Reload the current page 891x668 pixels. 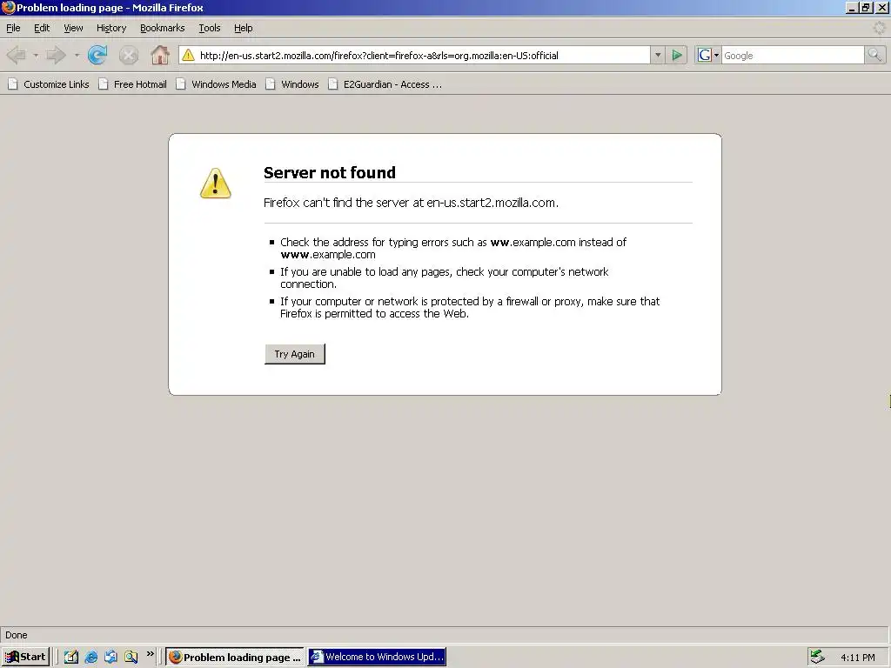(97, 55)
